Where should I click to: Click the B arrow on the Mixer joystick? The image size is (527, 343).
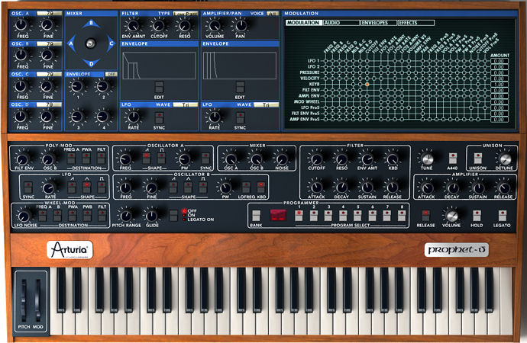tap(91, 24)
